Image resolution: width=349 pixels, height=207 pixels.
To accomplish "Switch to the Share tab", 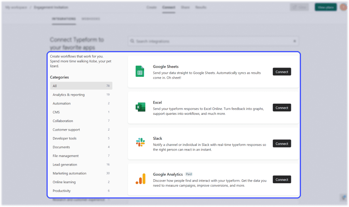I will tap(185, 7).
